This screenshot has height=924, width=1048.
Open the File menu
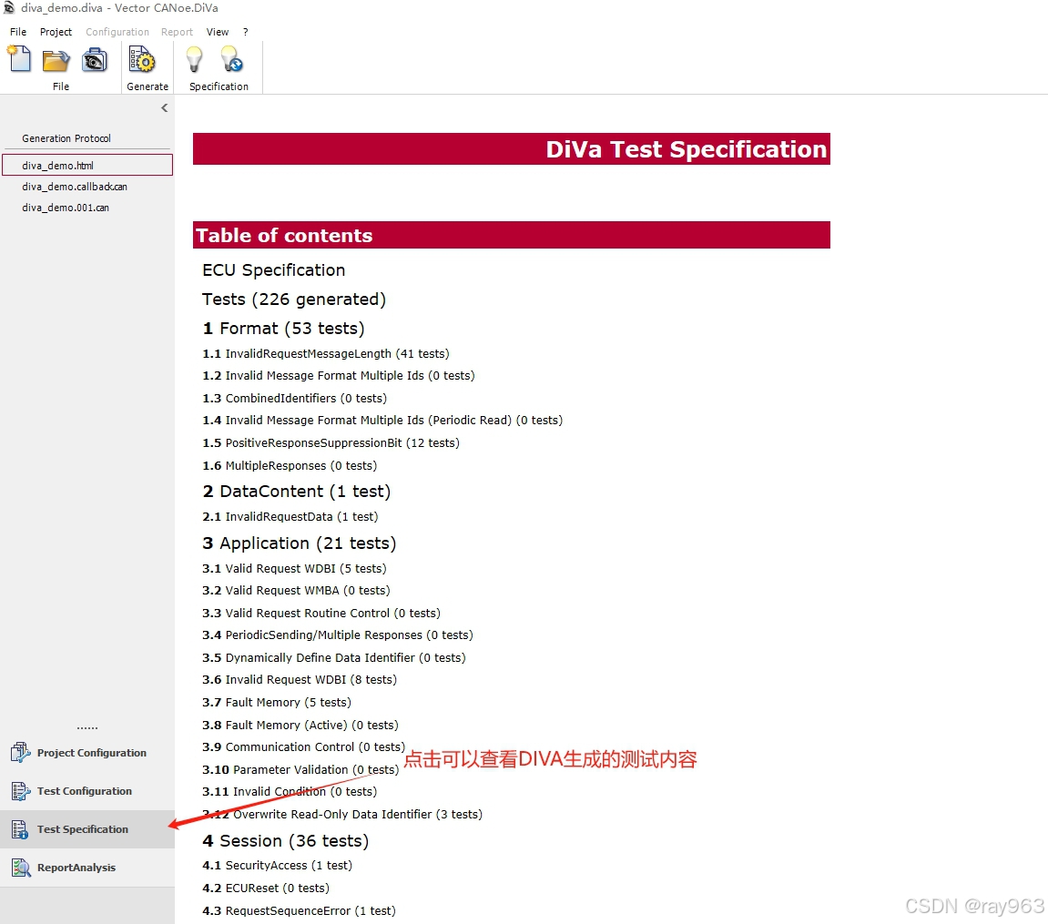18,31
